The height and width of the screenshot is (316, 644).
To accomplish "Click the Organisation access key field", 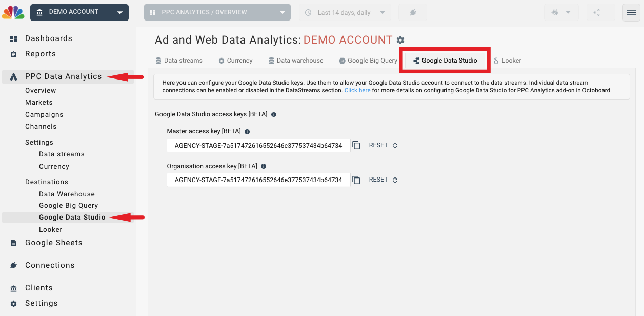I will 258,180.
